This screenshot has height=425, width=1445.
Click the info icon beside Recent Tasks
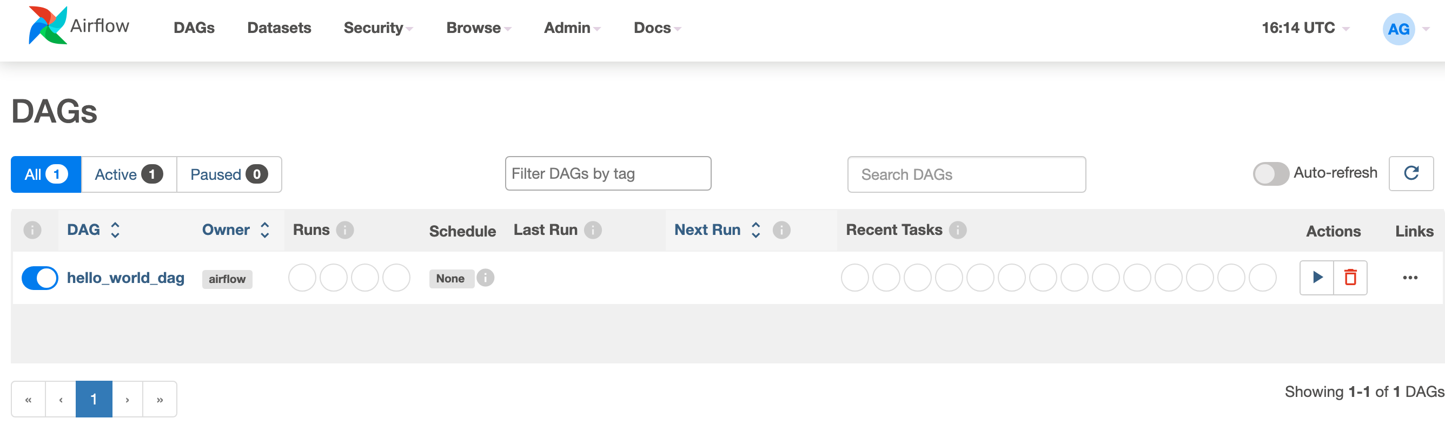(x=958, y=230)
